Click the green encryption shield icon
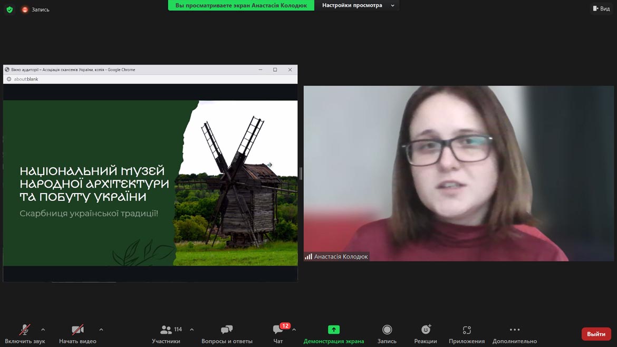Screen dimensions: 617x347 tap(9, 9)
